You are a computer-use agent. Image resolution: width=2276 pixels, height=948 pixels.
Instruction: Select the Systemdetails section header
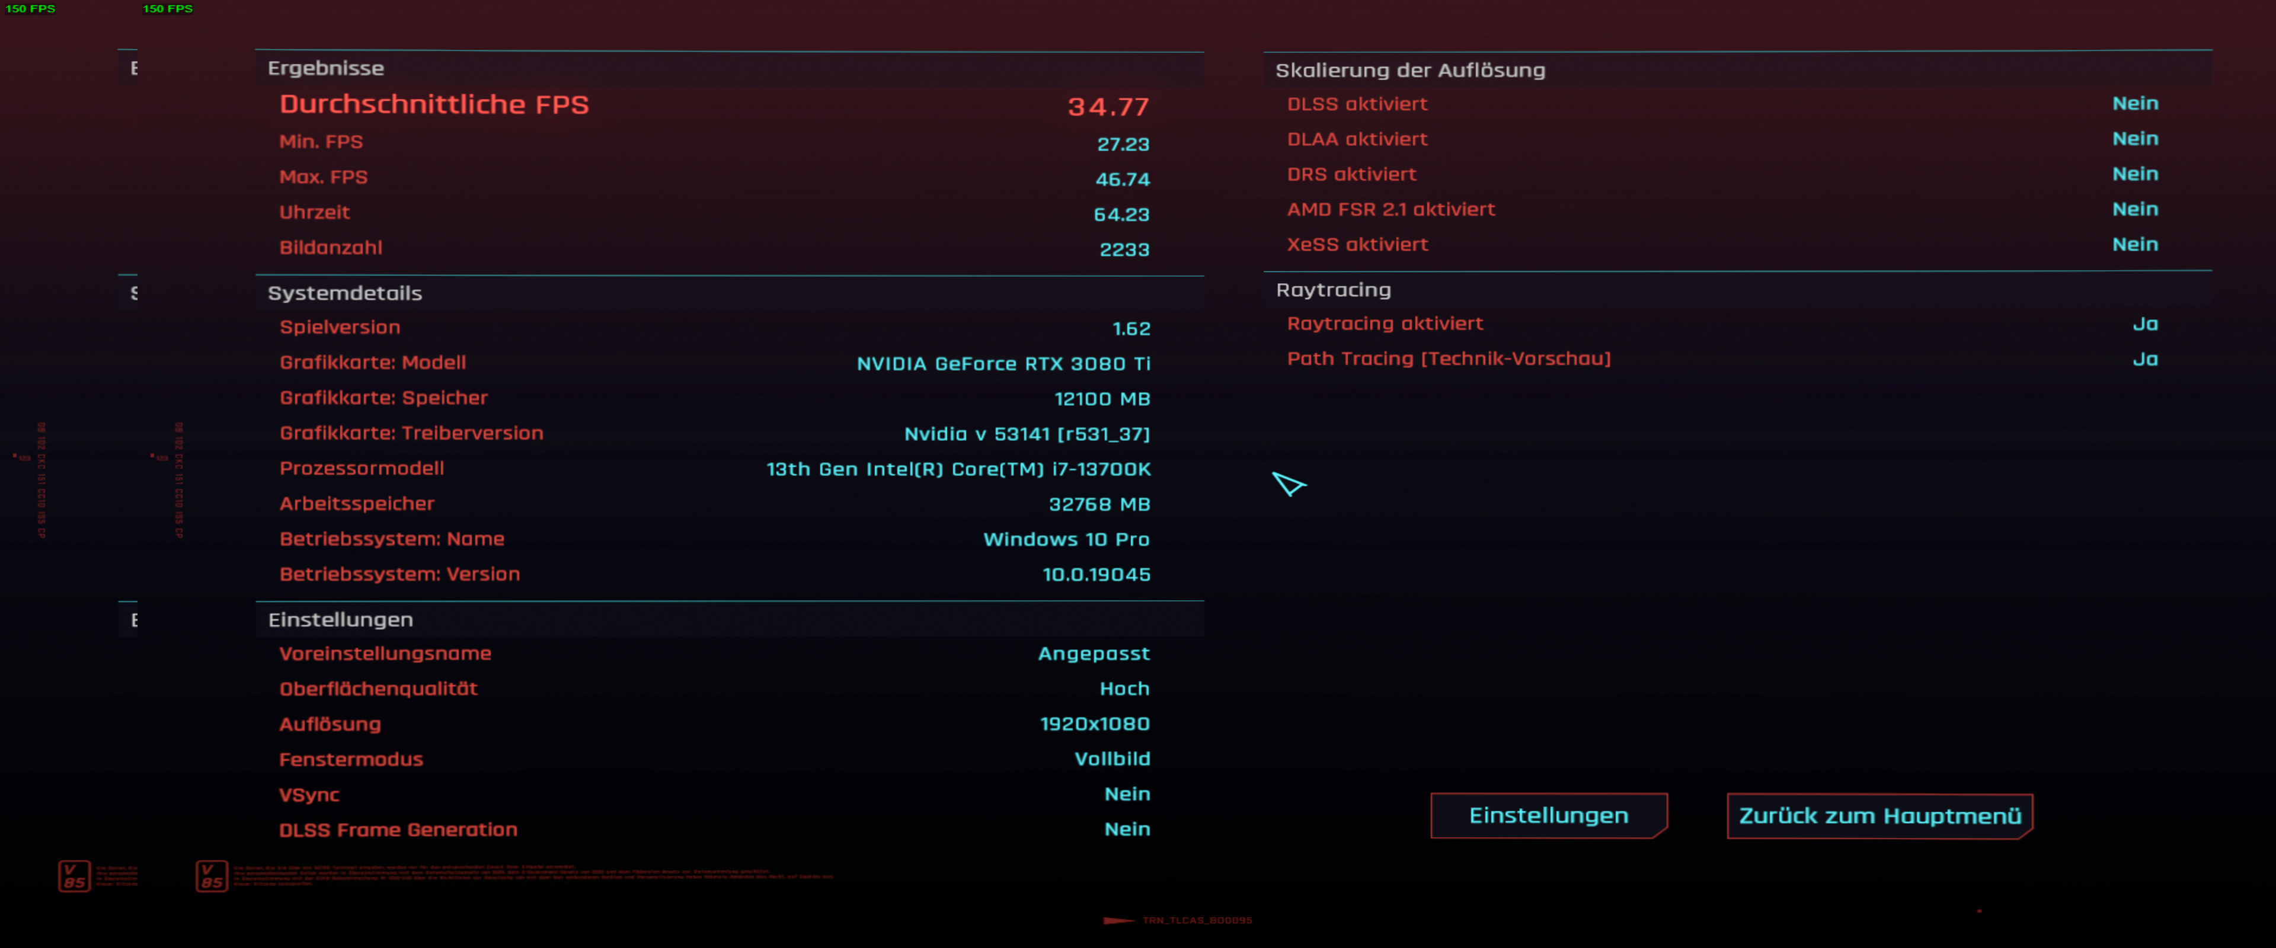point(344,293)
